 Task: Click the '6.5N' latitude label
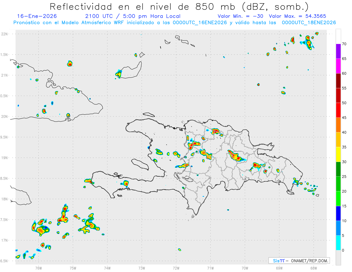(4, 261)
